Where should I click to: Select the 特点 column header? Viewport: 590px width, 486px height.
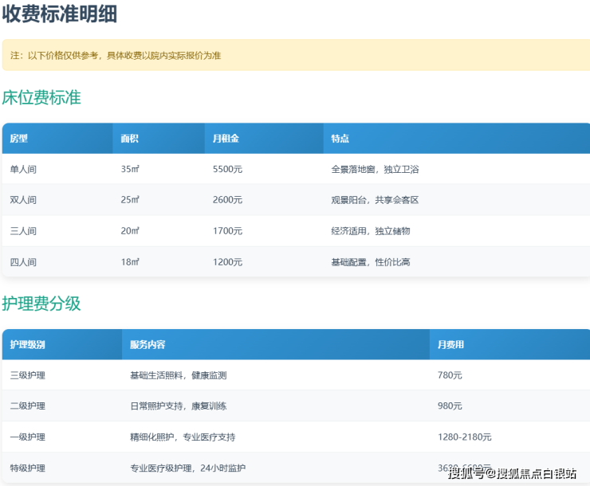[340, 139]
